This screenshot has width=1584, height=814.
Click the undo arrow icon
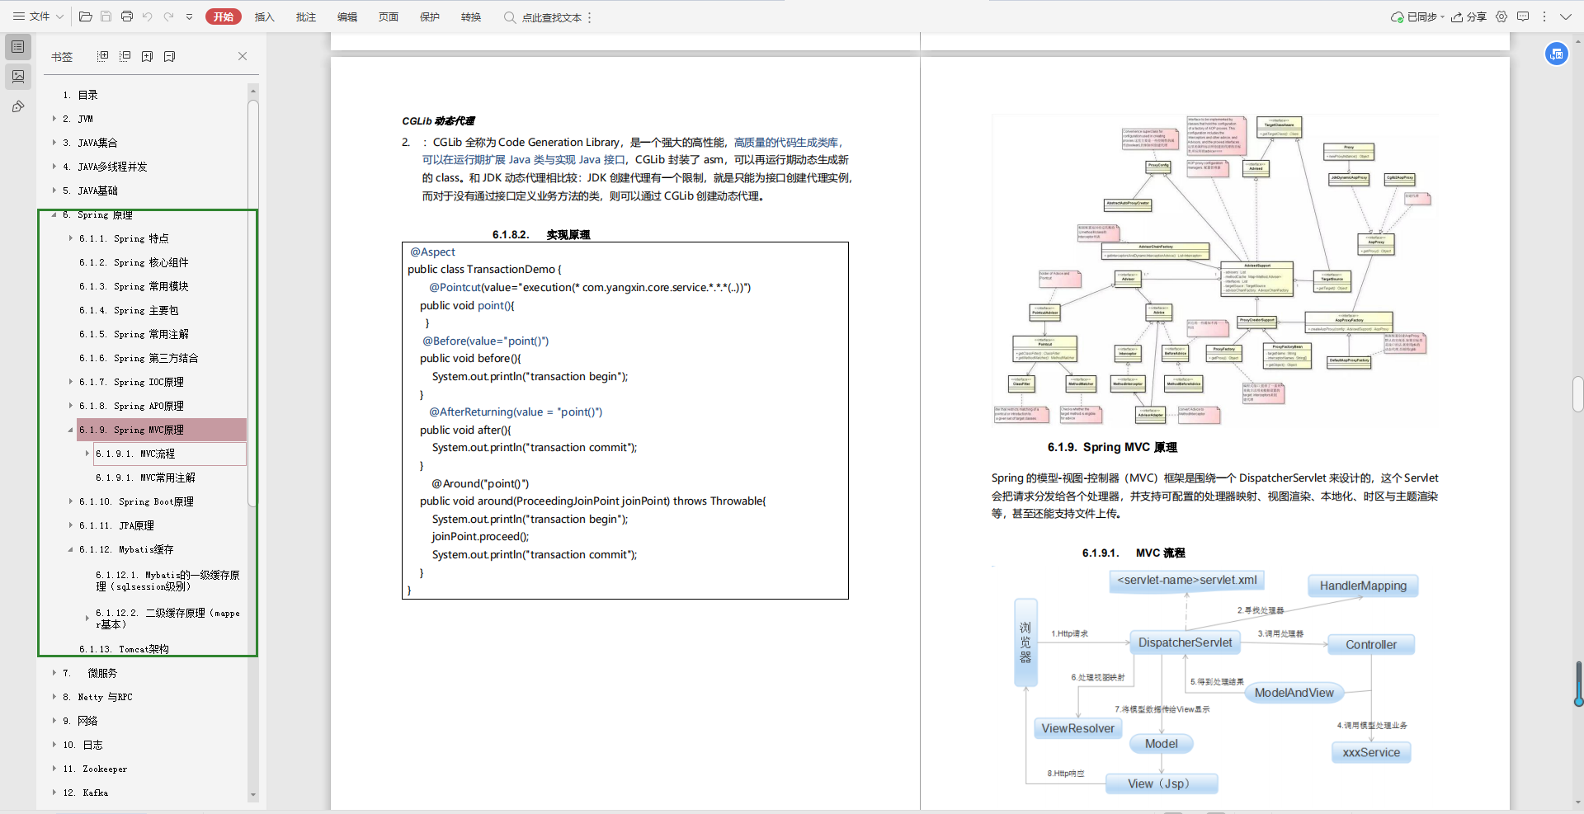click(x=148, y=16)
